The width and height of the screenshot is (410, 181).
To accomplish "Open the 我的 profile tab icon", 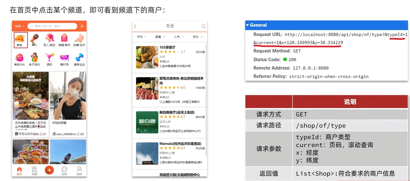I will pos(79,169).
